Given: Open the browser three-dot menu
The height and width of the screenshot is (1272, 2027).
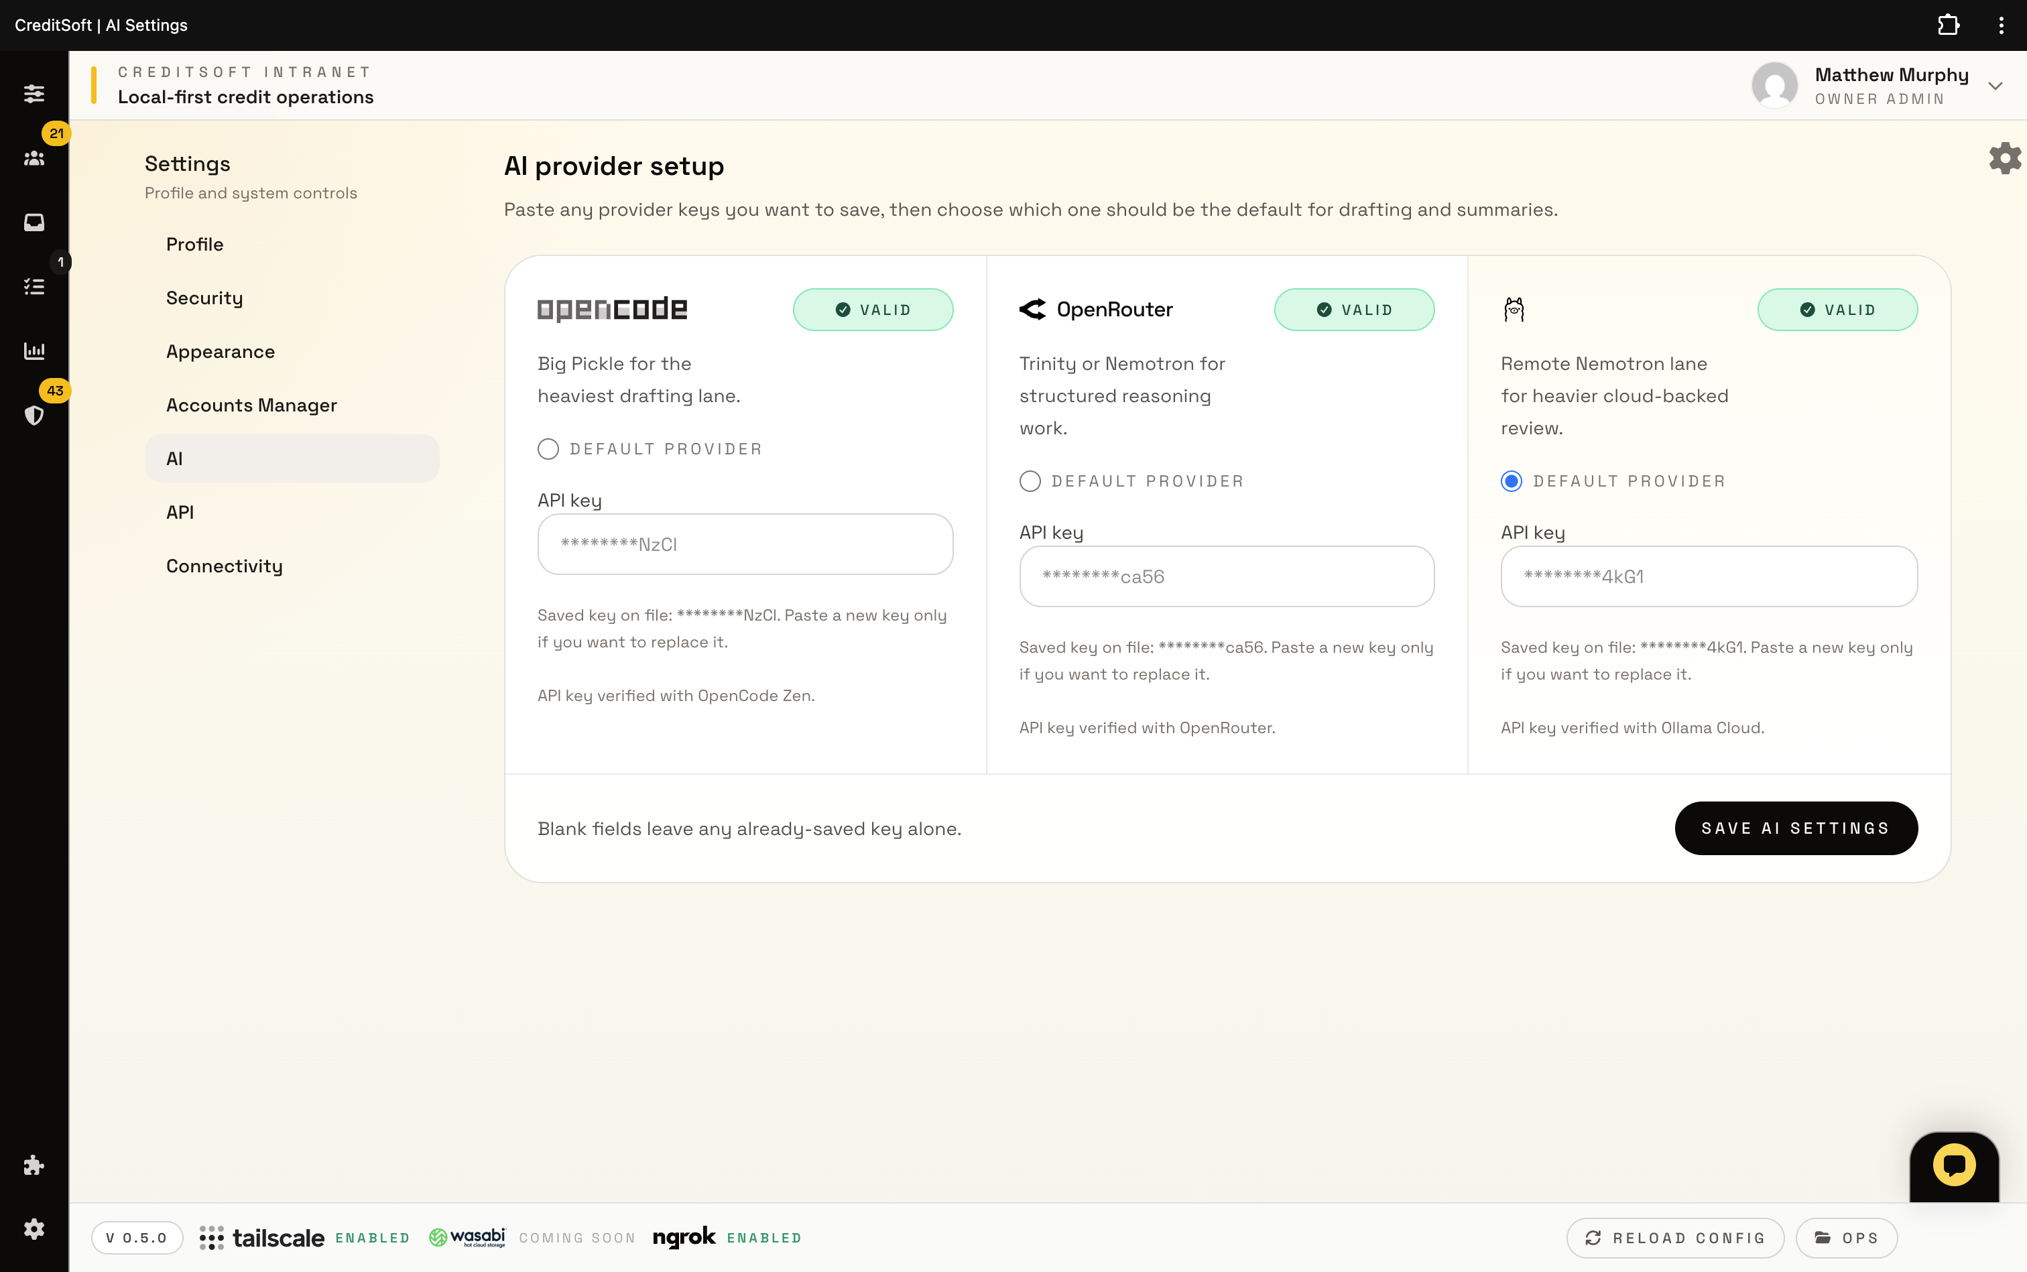Looking at the screenshot, I should [2001, 25].
